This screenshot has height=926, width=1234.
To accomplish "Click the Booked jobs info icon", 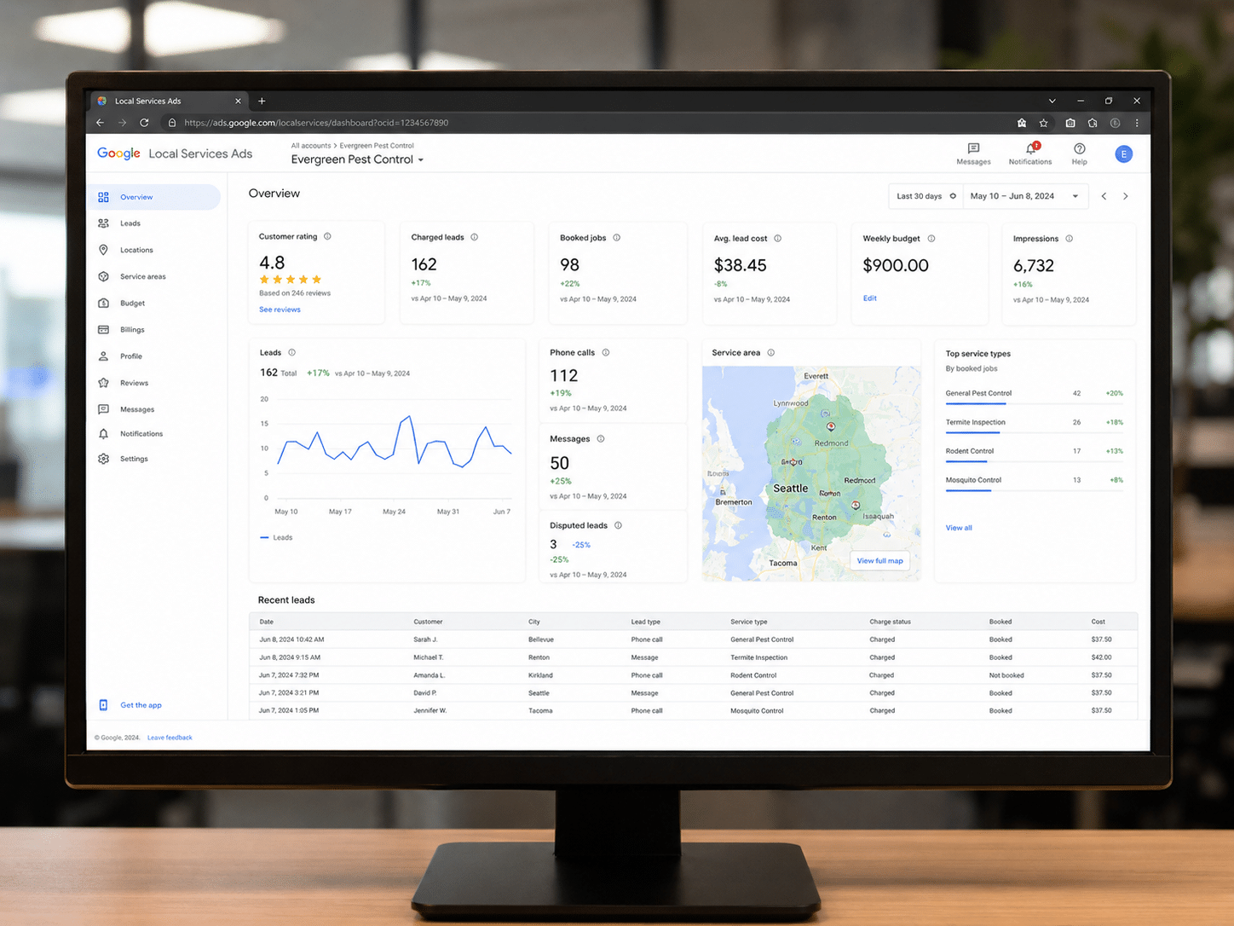I will (617, 238).
